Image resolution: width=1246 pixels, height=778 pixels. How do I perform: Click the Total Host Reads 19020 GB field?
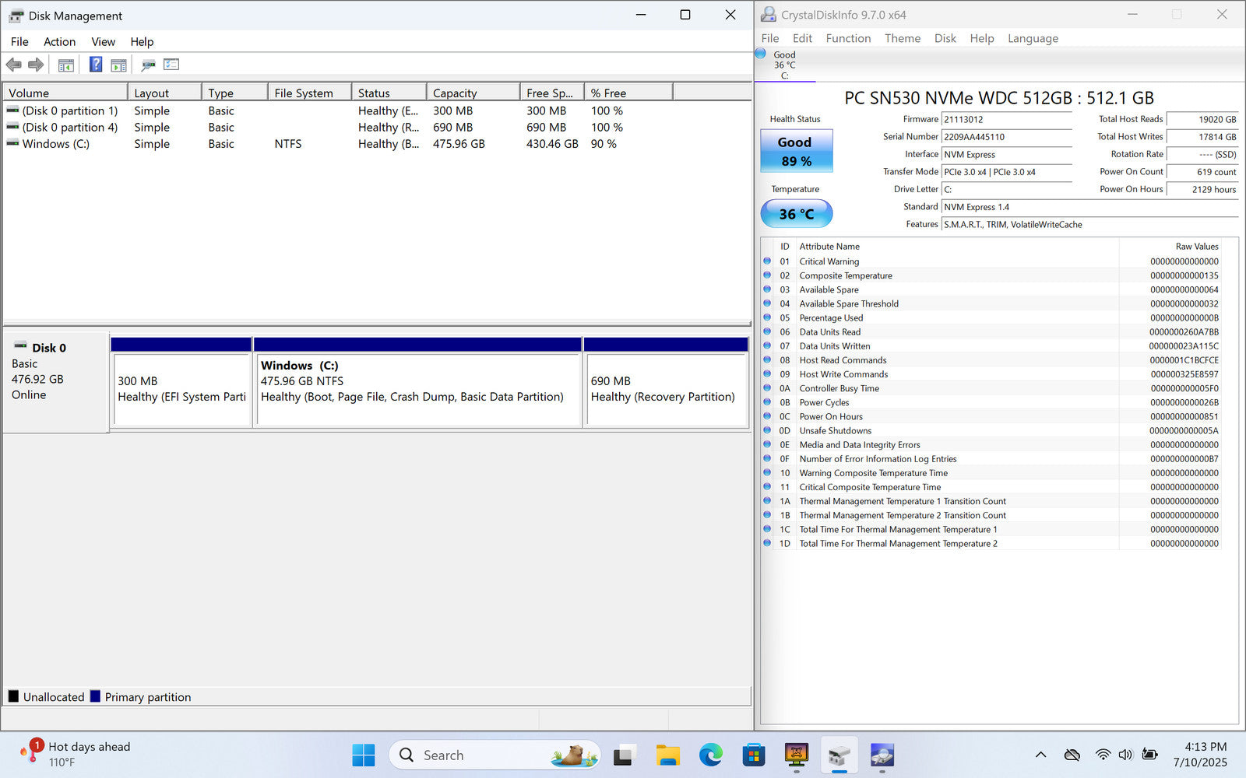pos(1202,120)
